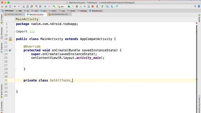Click the app breadcrumb folder
The height and width of the screenshot is (113, 201).
[x=19, y=11]
